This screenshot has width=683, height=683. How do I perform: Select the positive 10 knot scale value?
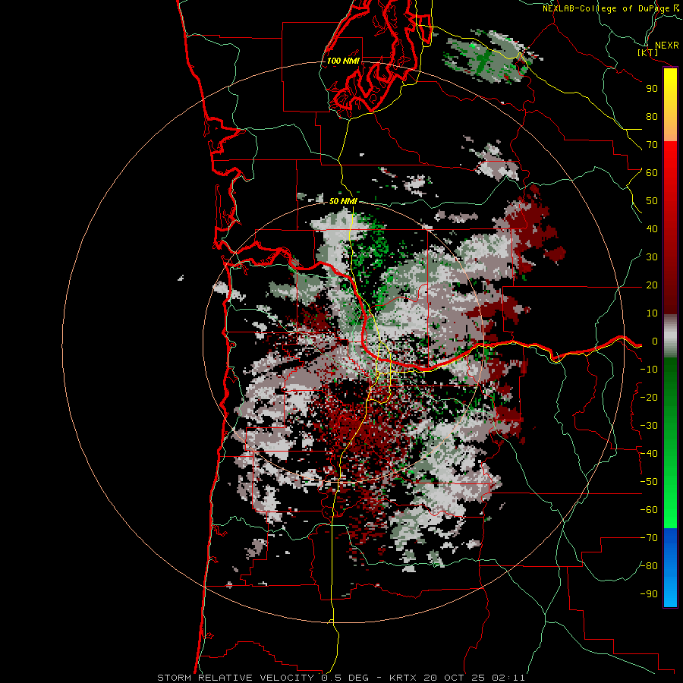pyautogui.click(x=652, y=313)
